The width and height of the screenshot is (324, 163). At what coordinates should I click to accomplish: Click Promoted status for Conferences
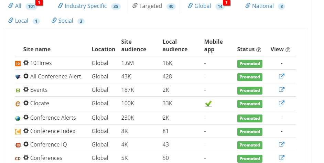pyautogui.click(x=250, y=159)
